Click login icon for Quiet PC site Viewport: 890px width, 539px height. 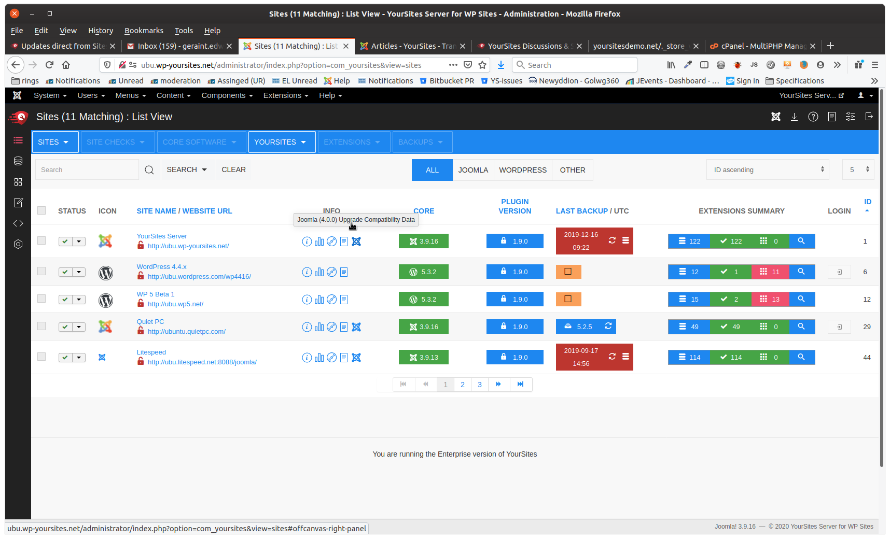(x=839, y=327)
